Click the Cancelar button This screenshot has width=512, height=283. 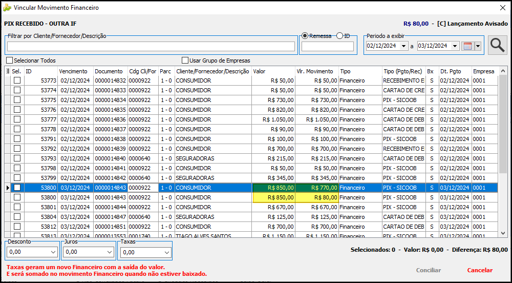[480, 270]
